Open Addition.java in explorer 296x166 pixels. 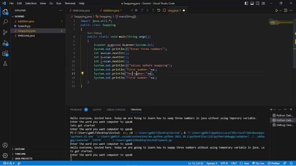point(26,21)
